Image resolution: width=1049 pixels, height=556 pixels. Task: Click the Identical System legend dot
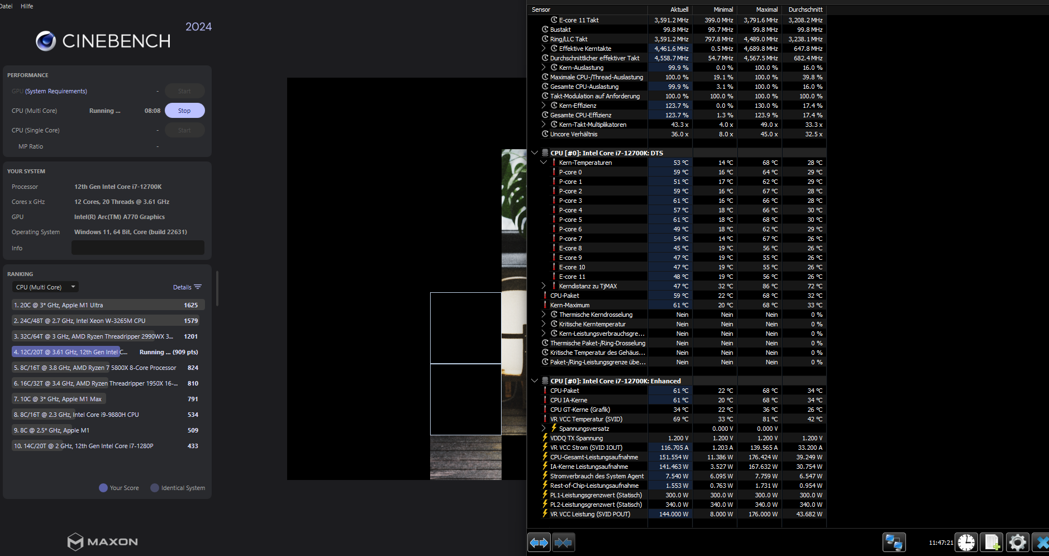click(x=155, y=488)
